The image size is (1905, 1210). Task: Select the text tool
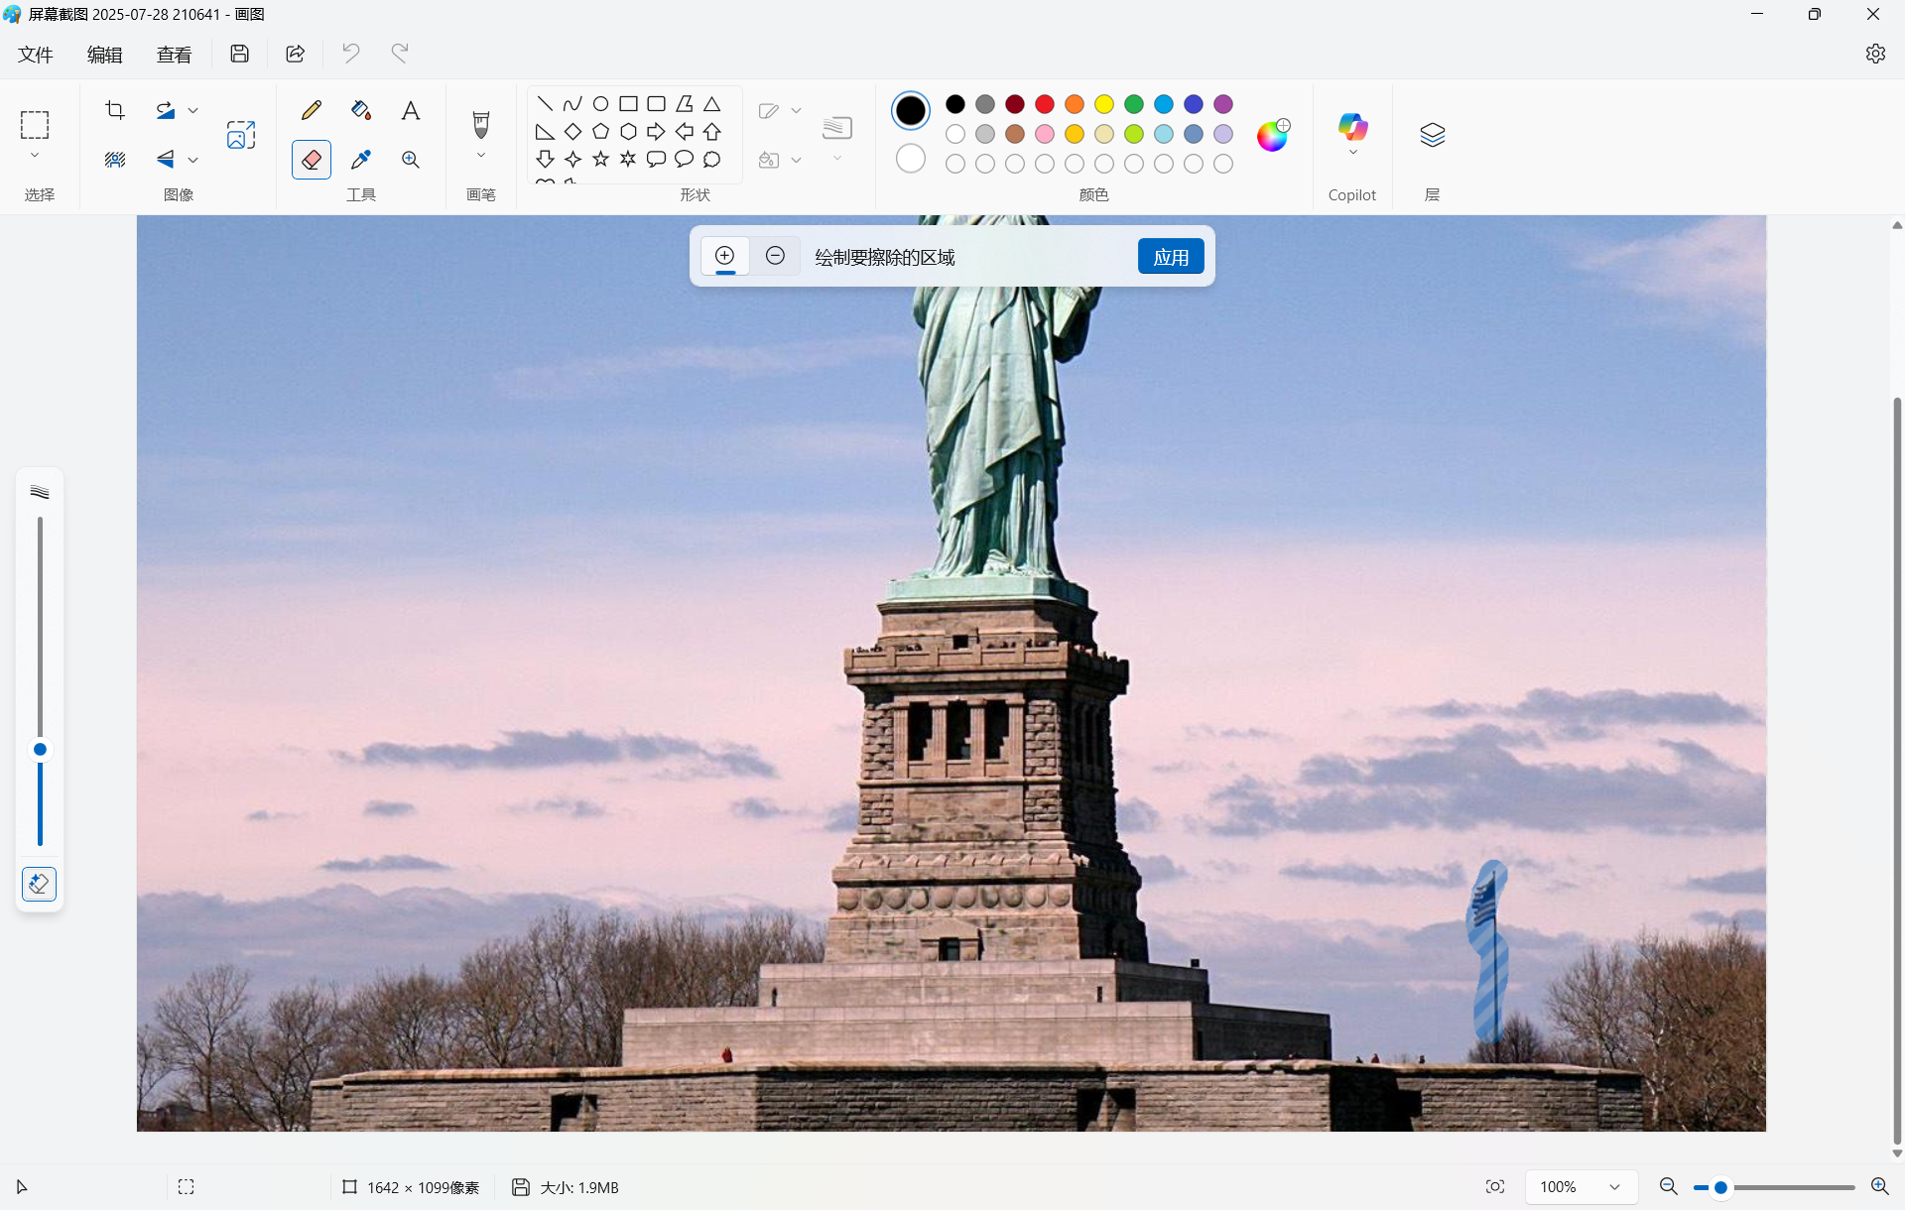(411, 110)
